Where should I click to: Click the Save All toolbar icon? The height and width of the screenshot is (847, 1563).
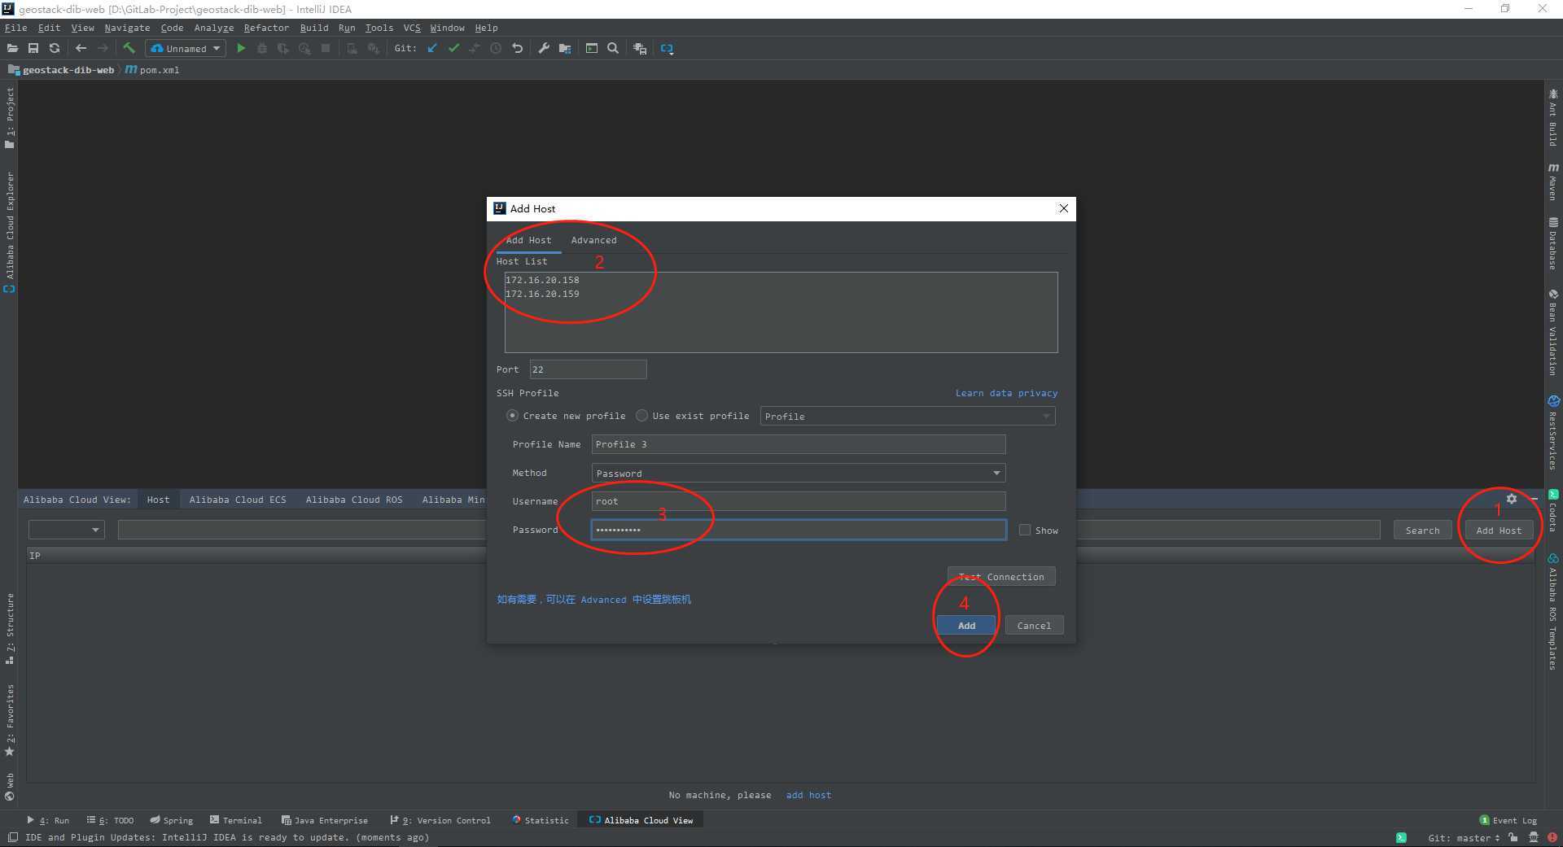[33, 49]
